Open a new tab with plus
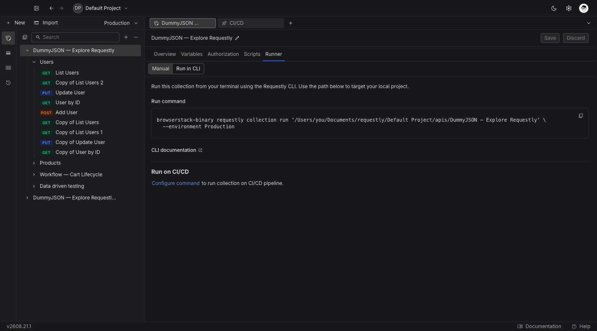The height and width of the screenshot is (331, 597). pos(291,23)
